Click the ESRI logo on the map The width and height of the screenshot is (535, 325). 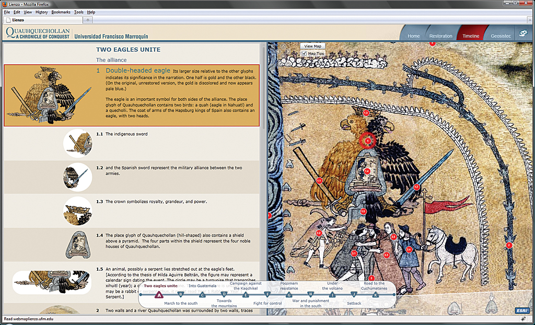(x=522, y=310)
